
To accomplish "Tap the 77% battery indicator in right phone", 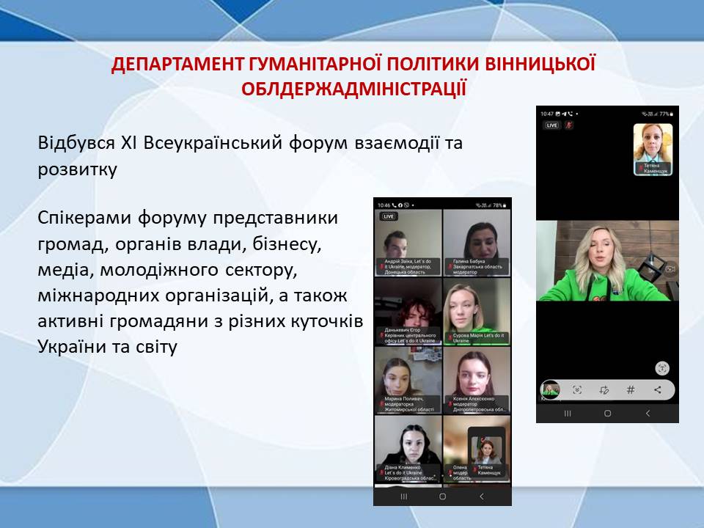I will pos(667,114).
